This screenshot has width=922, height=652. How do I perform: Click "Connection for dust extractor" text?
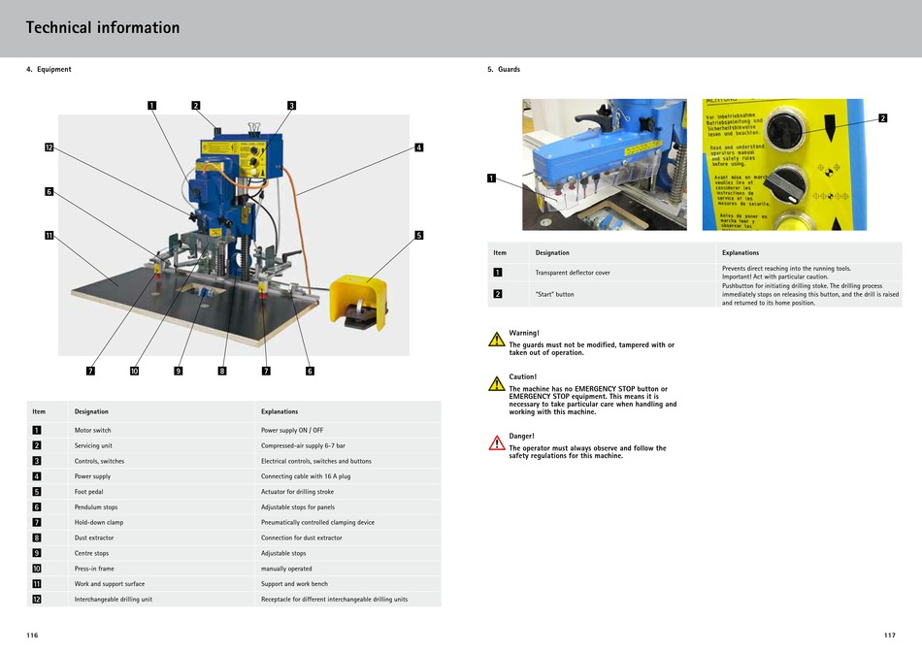(301, 538)
